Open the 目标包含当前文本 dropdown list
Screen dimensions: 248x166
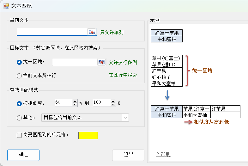(x=125, y=118)
